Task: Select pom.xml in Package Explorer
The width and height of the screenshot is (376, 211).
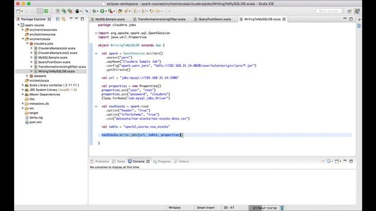Action: [35, 122]
